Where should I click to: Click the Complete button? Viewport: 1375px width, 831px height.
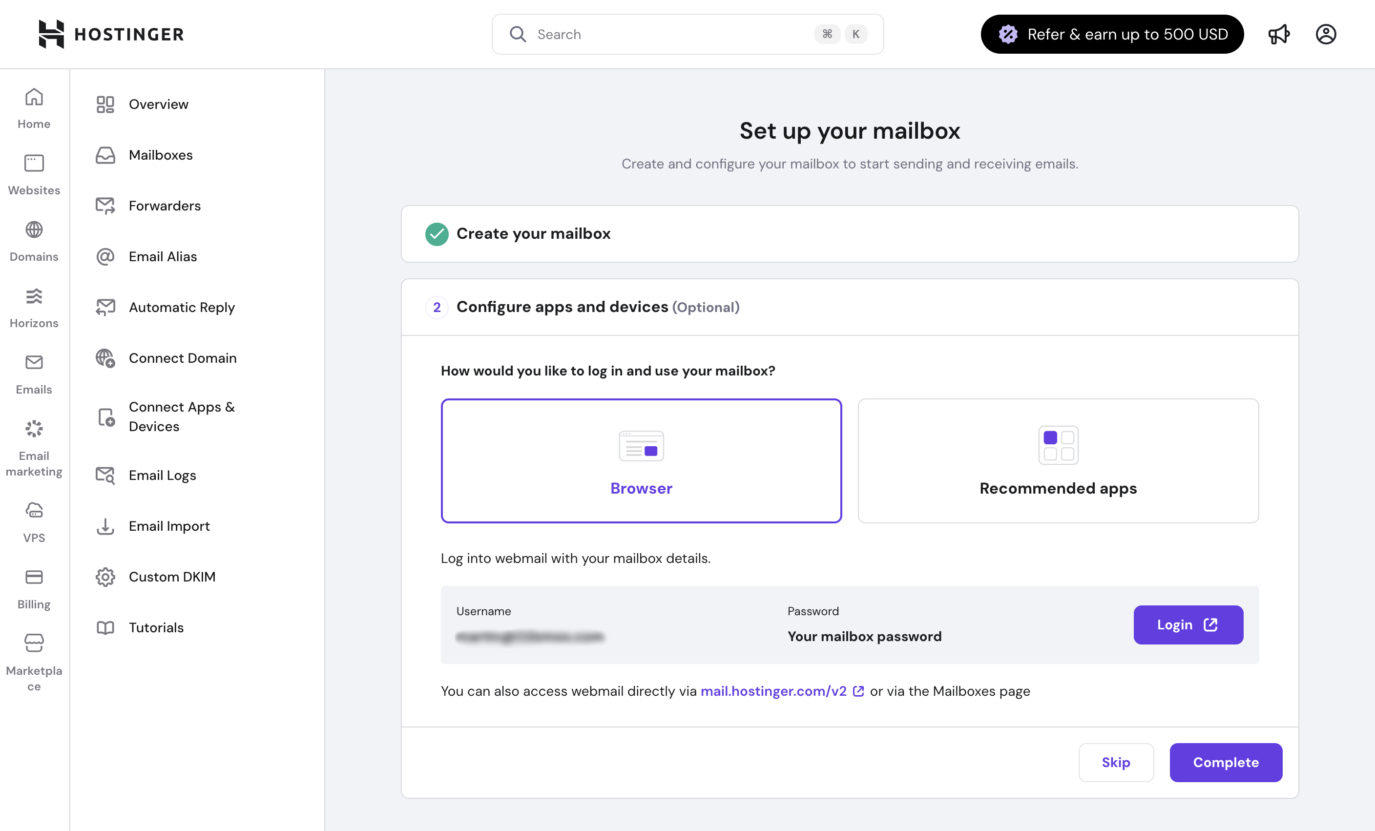(1226, 762)
